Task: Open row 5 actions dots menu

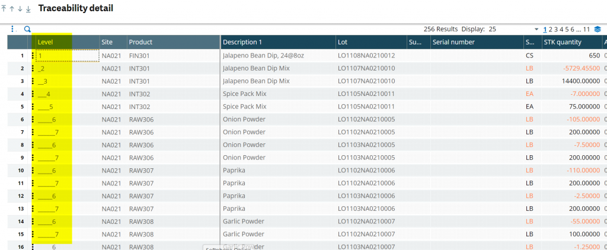Action: point(33,107)
